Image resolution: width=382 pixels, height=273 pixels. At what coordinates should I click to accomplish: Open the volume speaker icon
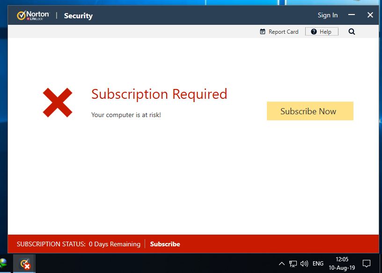(x=304, y=264)
